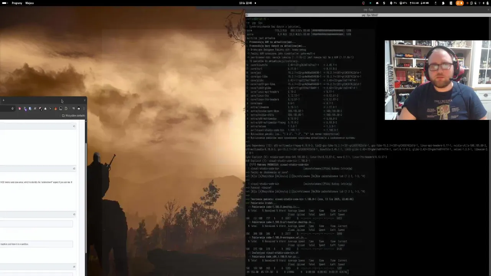Open browser three-dot menu
The height and width of the screenshot is (276, 491).
(84, 108)
